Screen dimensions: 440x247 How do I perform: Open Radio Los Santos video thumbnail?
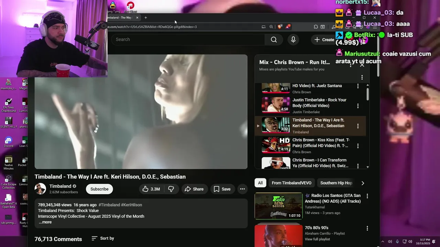pos(278,206)
